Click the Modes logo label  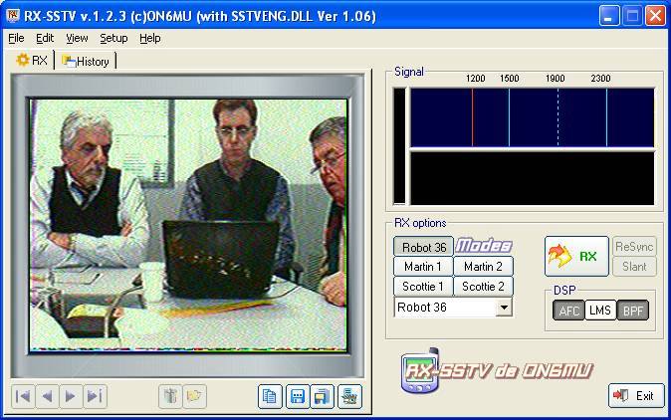click(x=484, y=246)
